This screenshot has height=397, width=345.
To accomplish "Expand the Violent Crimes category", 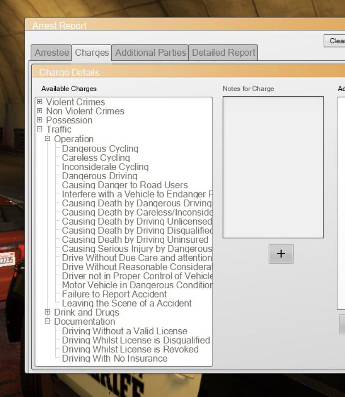I will click(x=40, y=102).
